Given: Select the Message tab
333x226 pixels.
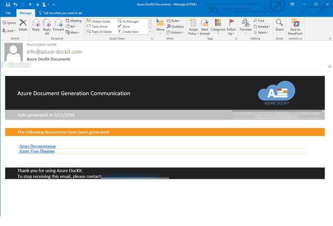Looking at the screenshot, I should [26, 13].
